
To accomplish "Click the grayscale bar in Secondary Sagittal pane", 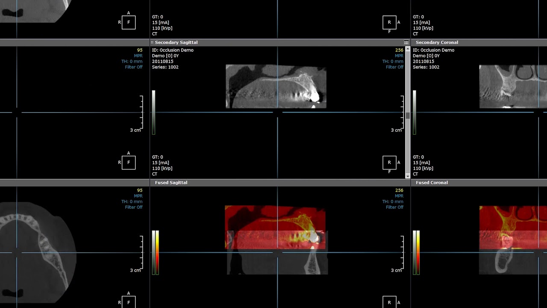I will (153, 112).
